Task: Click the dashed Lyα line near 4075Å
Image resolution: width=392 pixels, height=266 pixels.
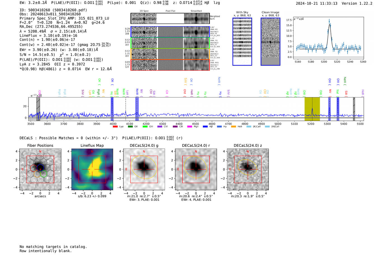Action: [x=125, y=109]
